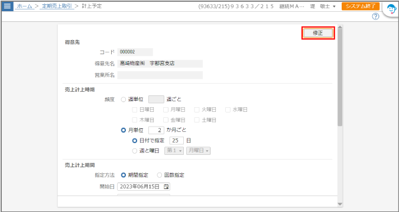This screenshot has height=212, width=399.
Task: Click the コード field showing 000002
Action: 135,52
